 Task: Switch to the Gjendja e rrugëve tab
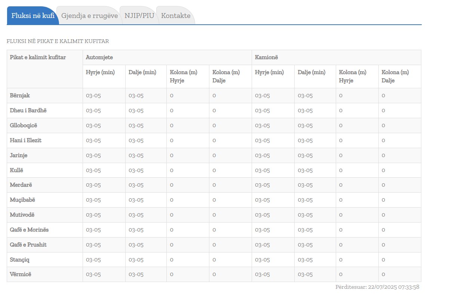pyautogui.click(x=90, y=16)
